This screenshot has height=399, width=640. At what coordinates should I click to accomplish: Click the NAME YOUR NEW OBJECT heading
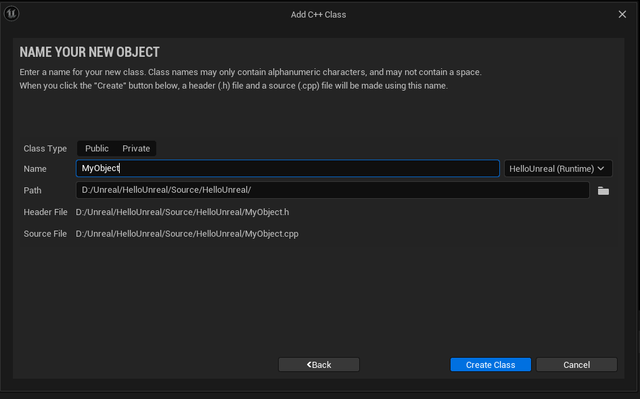89,52
